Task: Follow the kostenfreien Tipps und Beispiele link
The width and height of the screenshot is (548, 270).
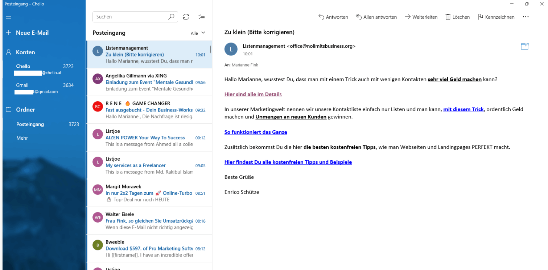Action: pyautogui.click(x=288, y=162)
